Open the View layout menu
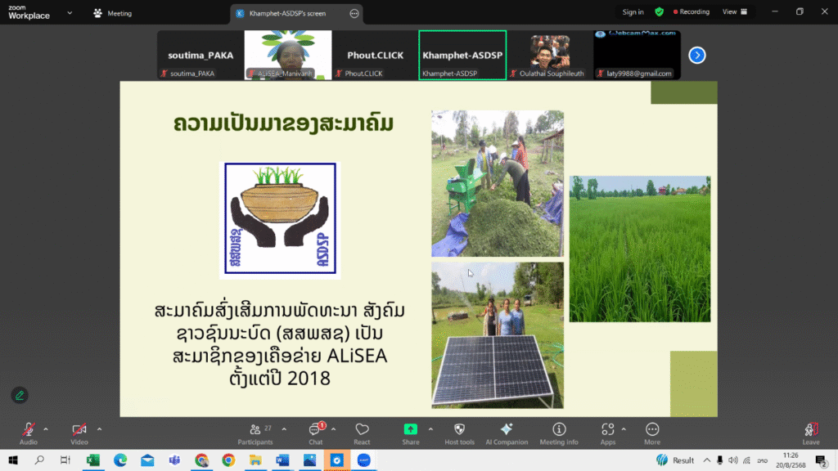This screenshot has width=838, height=471. (734, 12)
